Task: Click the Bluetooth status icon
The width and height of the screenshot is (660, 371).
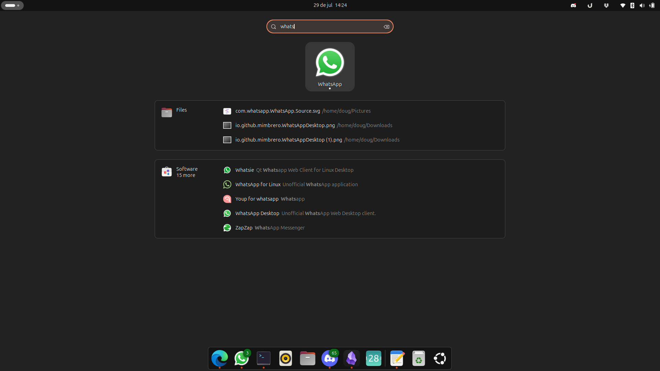Action: pyautogui.click(x=632, y=5)
